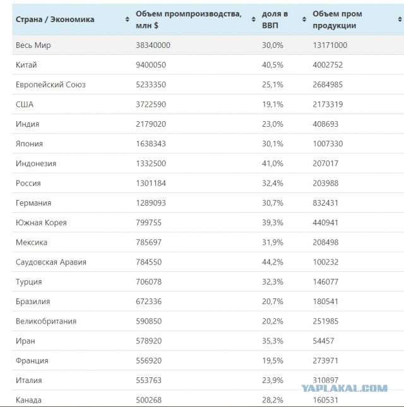Click India production value 2179020

151,124
